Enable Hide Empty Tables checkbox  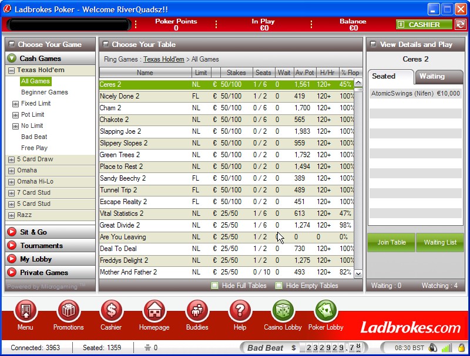tap(278, 286)
